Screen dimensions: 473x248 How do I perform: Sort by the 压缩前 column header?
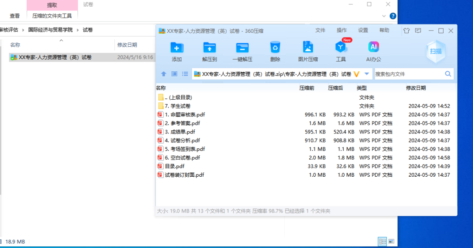[x=307, y=88]
